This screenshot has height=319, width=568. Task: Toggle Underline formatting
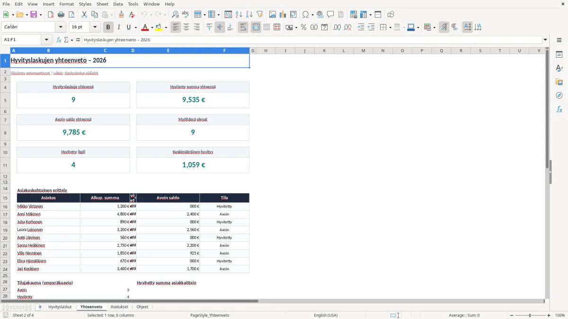128,27
